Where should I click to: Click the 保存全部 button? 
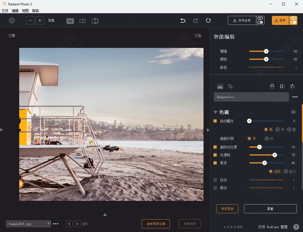click(242, 20)
